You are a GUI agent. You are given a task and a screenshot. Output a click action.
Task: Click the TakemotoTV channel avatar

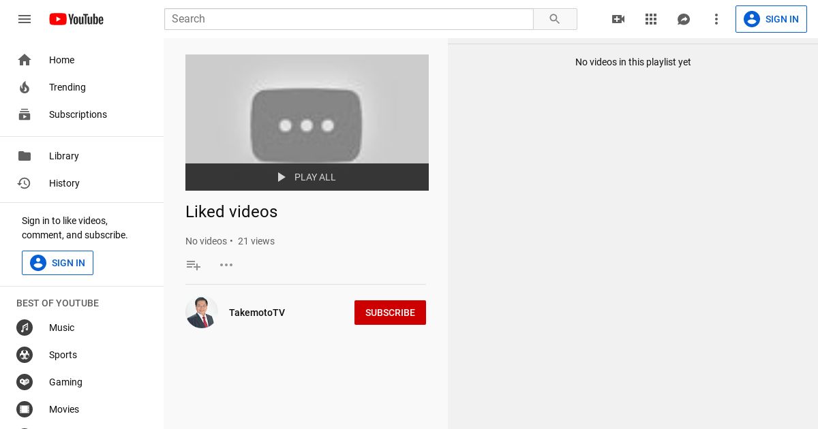(x=202, y=313)
